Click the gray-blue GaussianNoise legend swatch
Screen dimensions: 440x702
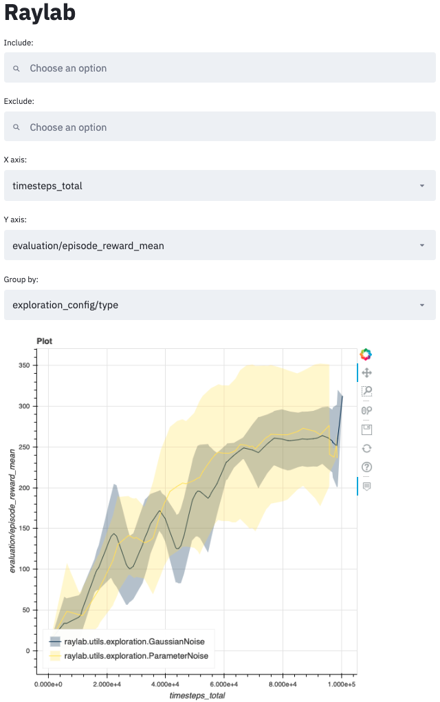pyautogui.click(x=55, y=642)
